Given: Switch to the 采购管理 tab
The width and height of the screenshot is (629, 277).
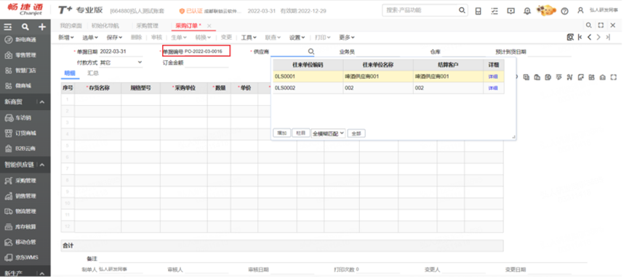Looking at the screenshot, I should [147, 25].
